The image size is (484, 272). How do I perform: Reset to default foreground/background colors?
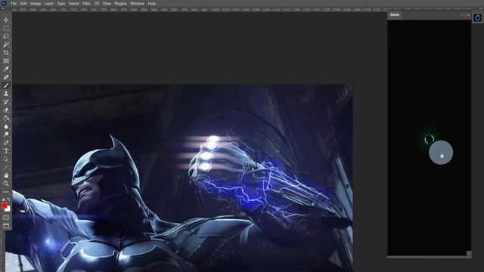(x=3, y=199)
